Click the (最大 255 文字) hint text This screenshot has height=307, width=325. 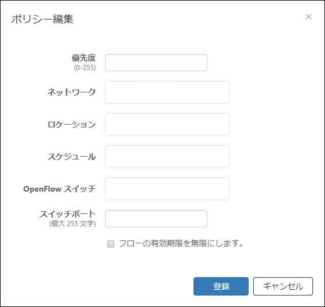[72, 224]
